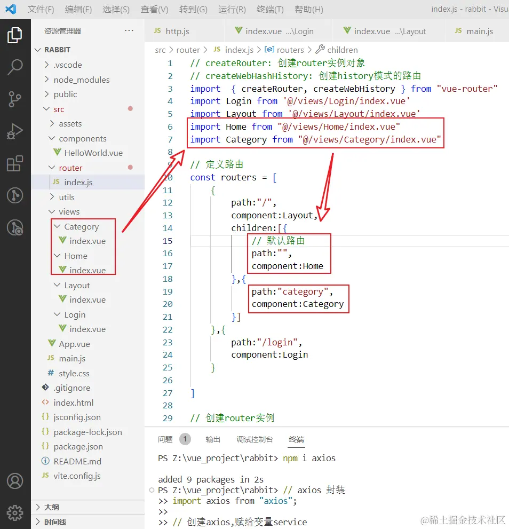Expand the 时间线 timeline section
The height and width of the screenshot is (529, 509).
(x=55, y=522)
